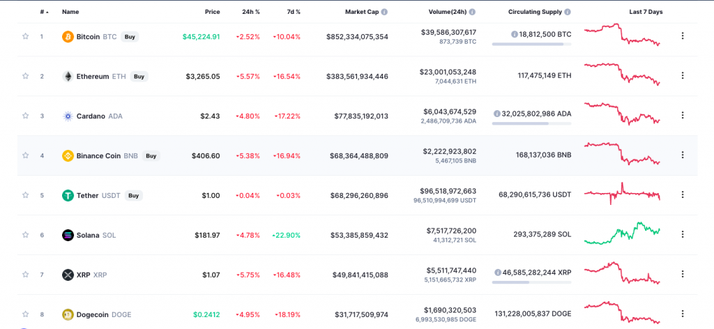Star Cardano to add to watchlist
This screenshot has width=714, height=329.
[26, 116]
